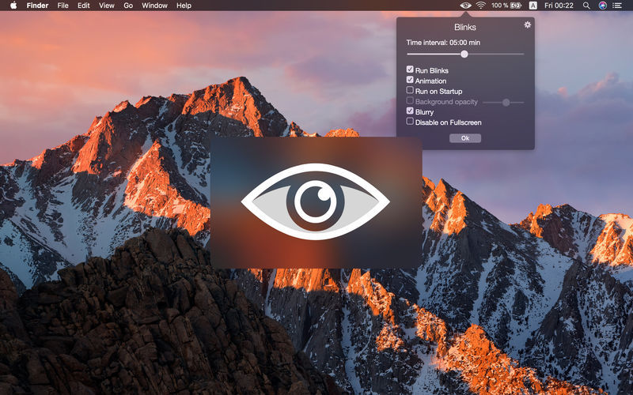Screen dimensions: 633x395
Task: Click the Time interval slider handle
Action: (464, 54)
